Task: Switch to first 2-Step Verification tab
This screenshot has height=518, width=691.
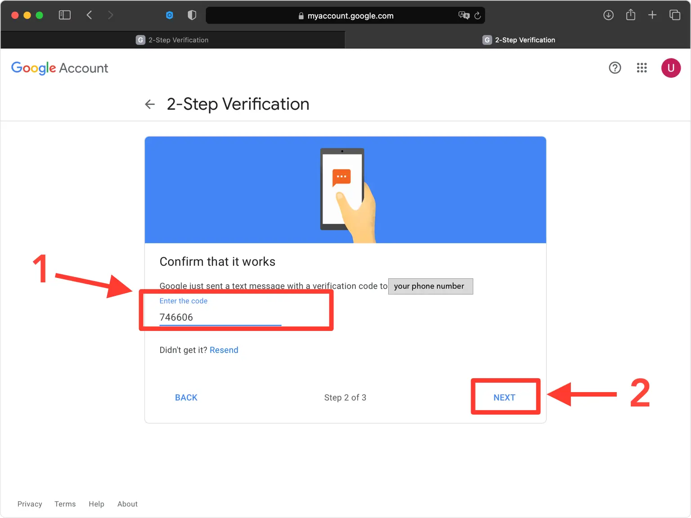Action: pyautogui.click(x=173, y=40)
